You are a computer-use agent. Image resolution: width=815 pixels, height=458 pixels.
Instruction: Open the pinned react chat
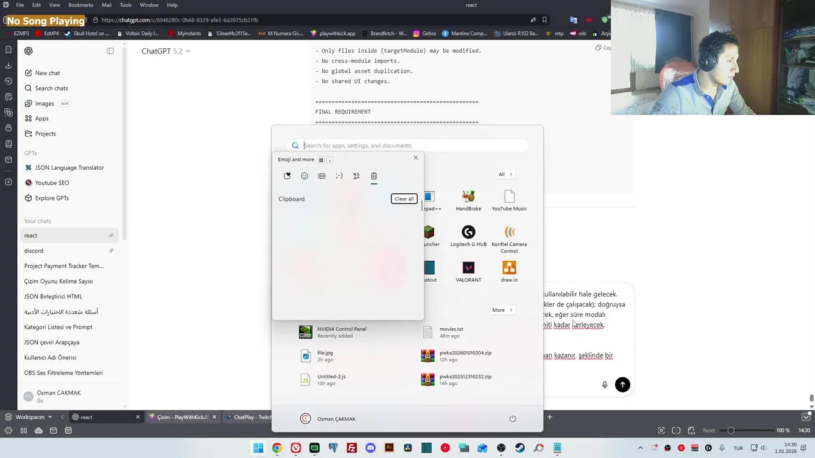tap(70, 235)
